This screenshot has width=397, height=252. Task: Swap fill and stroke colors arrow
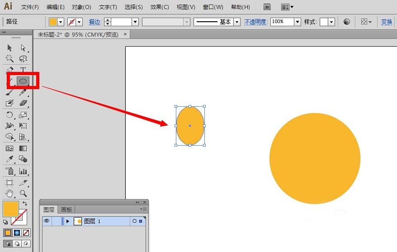[24, 204]
